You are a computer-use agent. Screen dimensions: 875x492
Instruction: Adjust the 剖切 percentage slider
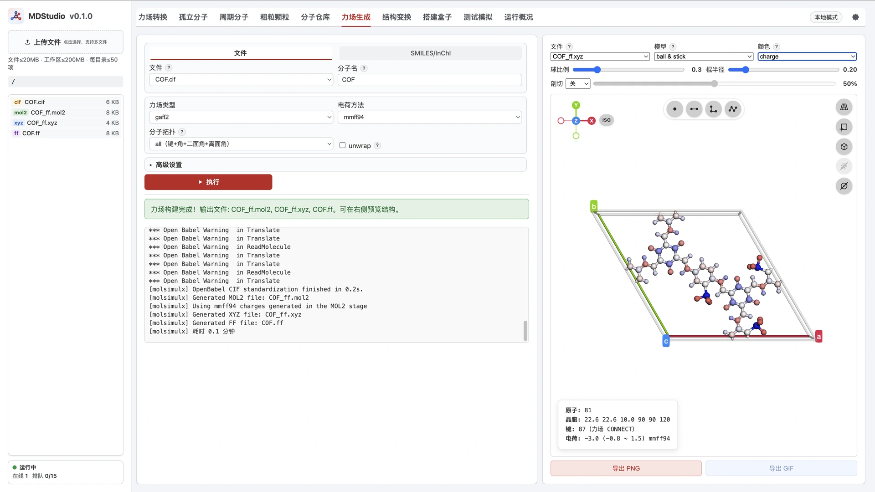714,84
